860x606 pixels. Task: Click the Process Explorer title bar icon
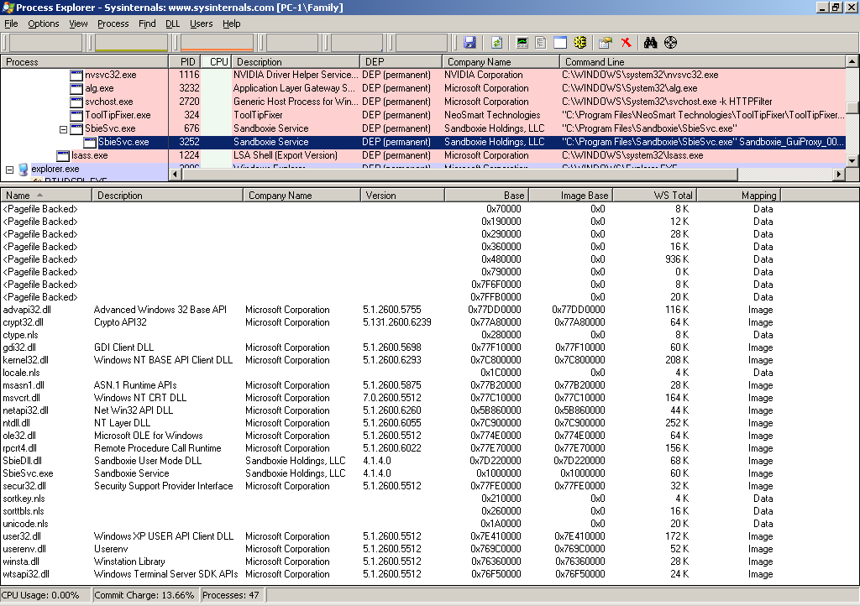(8, 8)
